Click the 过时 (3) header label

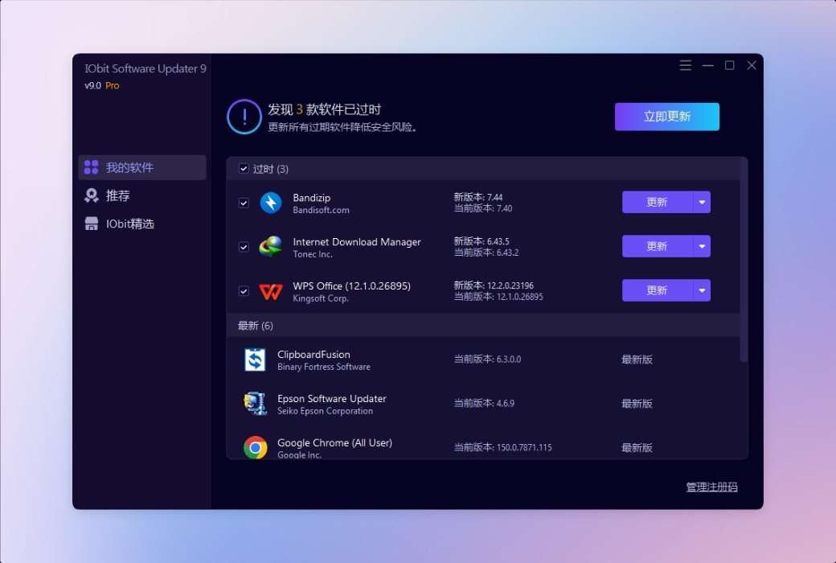coord(271,169)
